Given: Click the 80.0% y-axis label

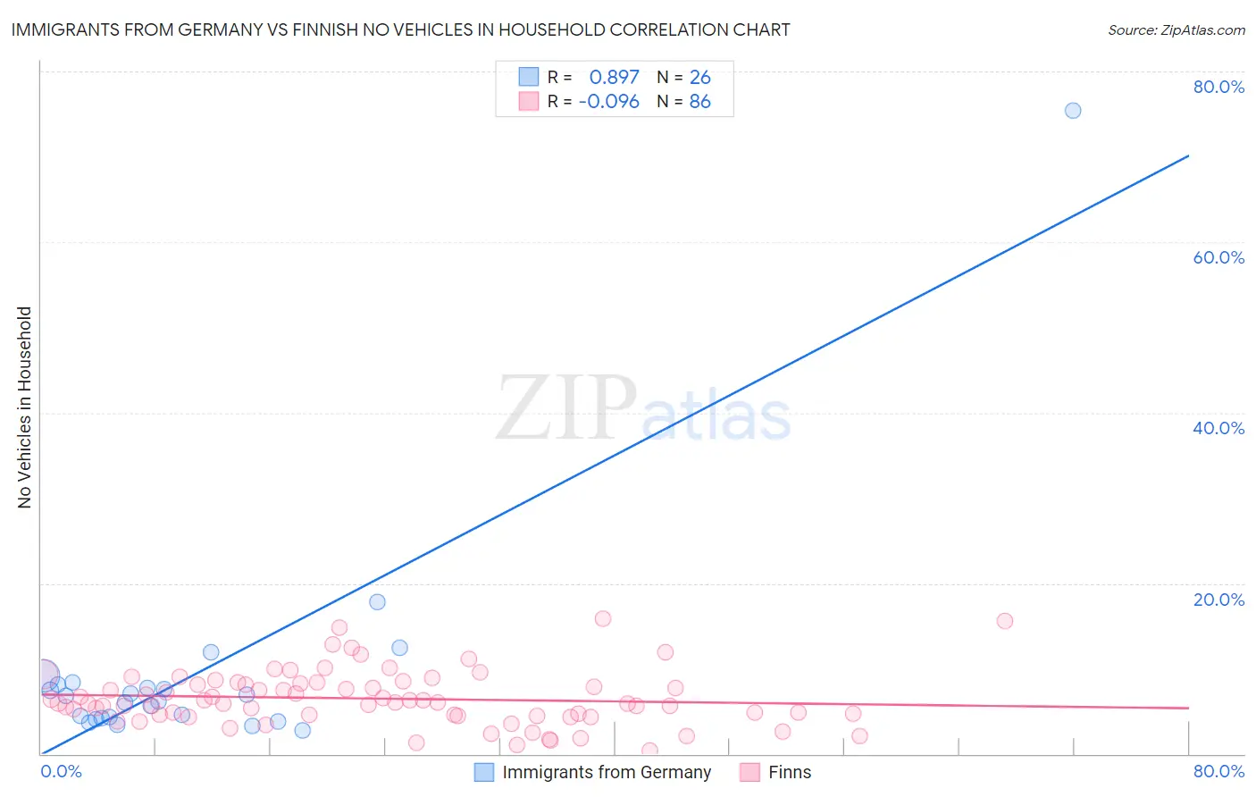Looking at the screenshot, I should pyautogui.click(x=1218, y=87).
